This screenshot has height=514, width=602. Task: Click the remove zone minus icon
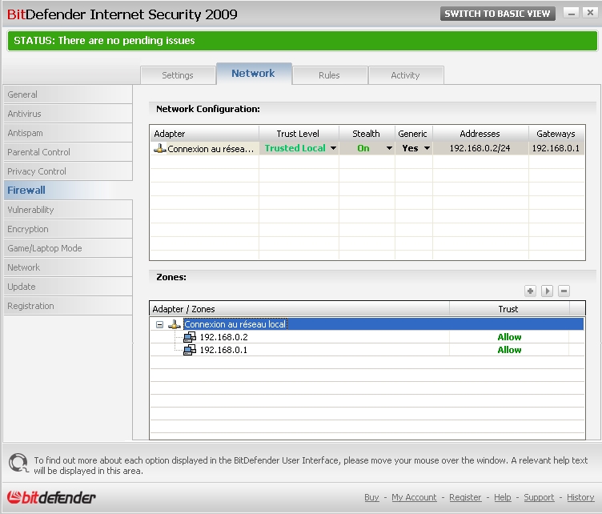(x=564, y=291)
